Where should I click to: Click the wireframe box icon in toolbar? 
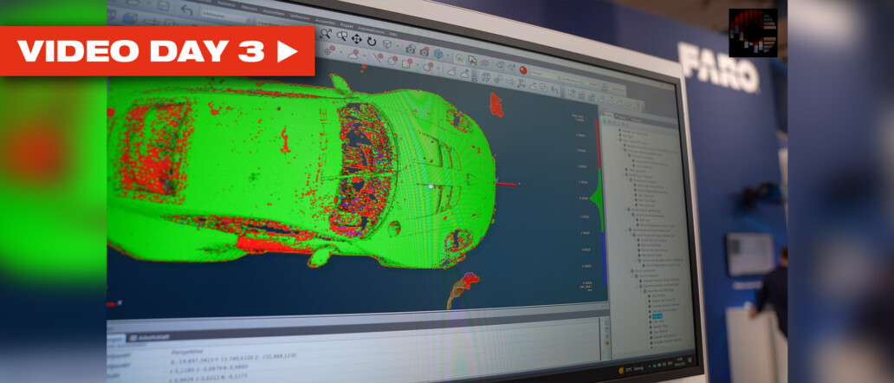[487, 77]
